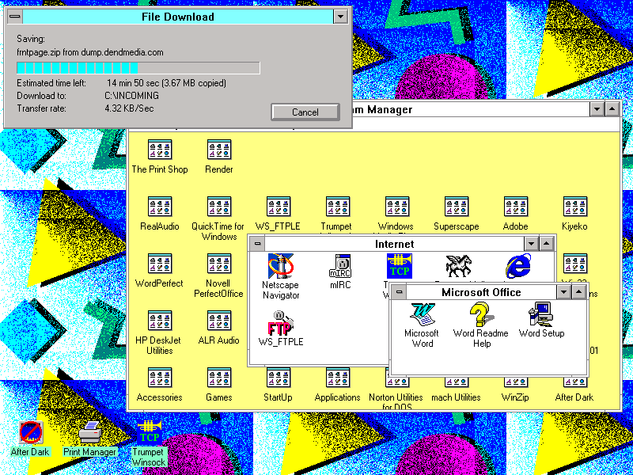This screenshot has height=475, width=633.
Task: Launch WS_FTPLE FTP icon in Internet window
Action: 281,322
